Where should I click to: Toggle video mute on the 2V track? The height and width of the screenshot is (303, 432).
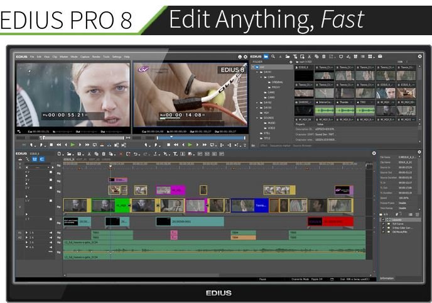pos(51,188)
